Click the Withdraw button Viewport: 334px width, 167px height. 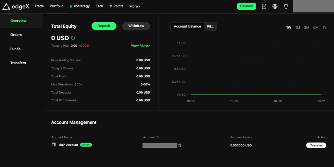136,26
